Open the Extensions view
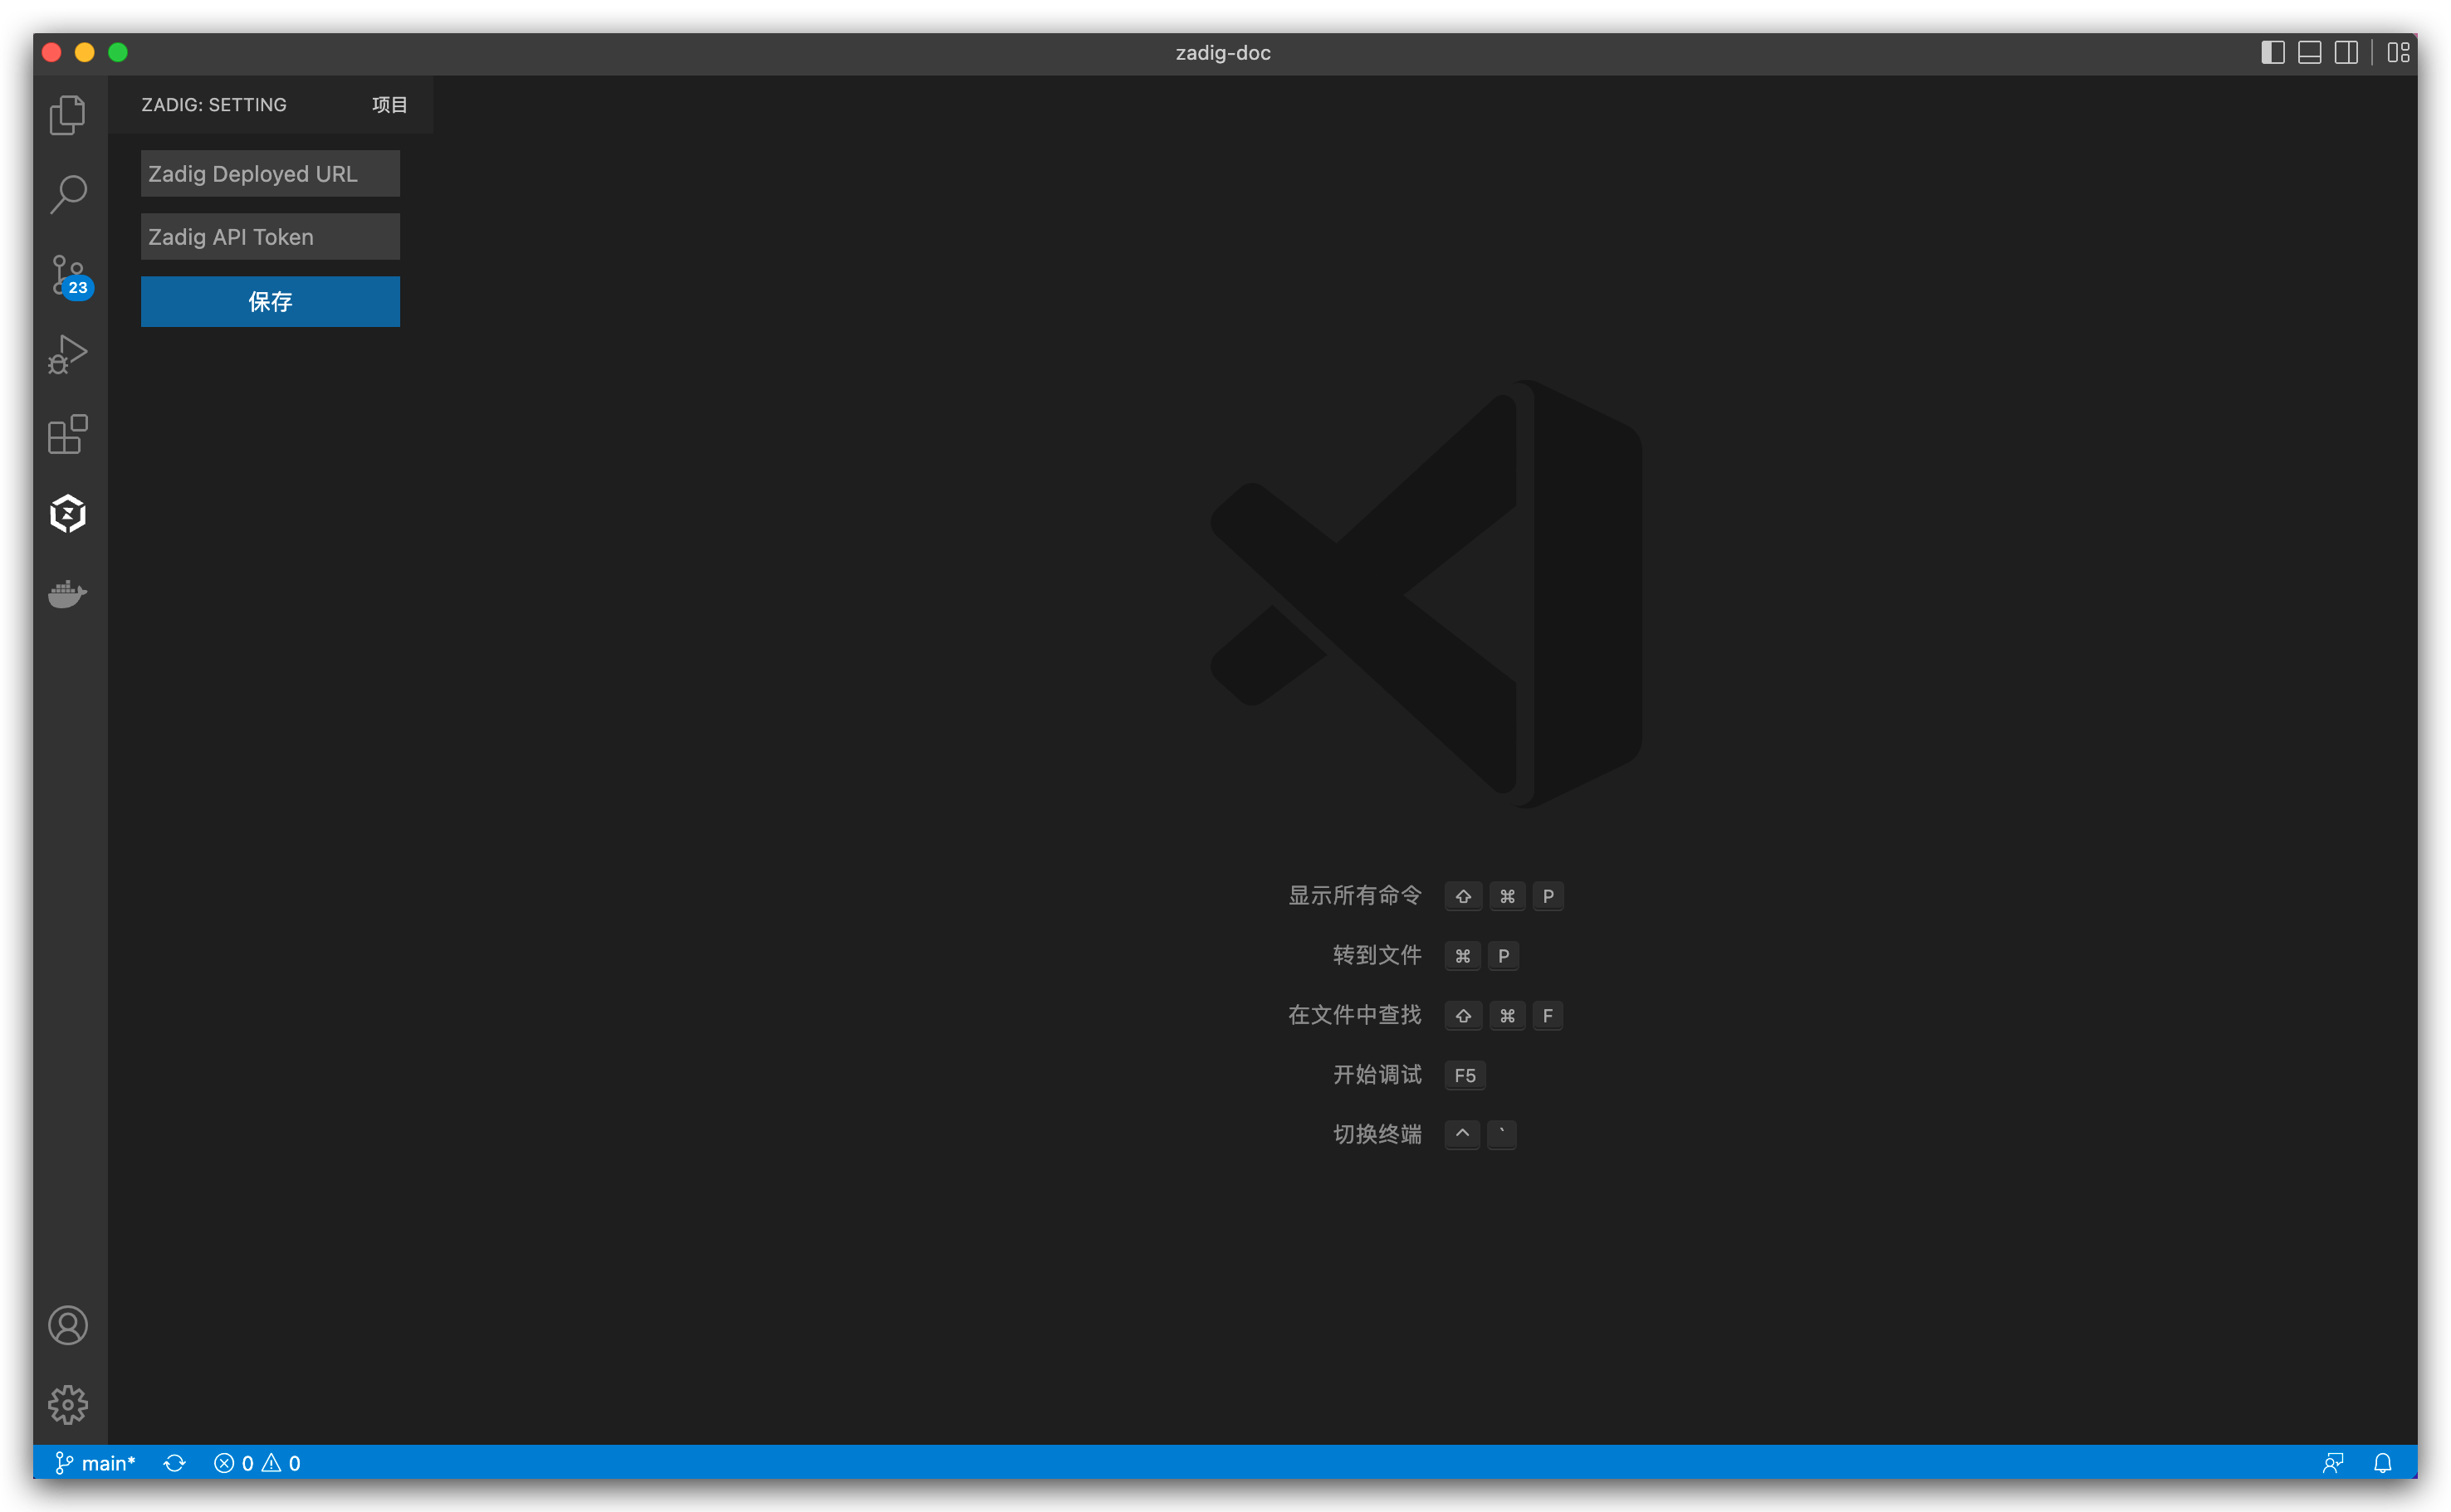The height and width of the screenshot is (1512, 2451). pos(67,434)
